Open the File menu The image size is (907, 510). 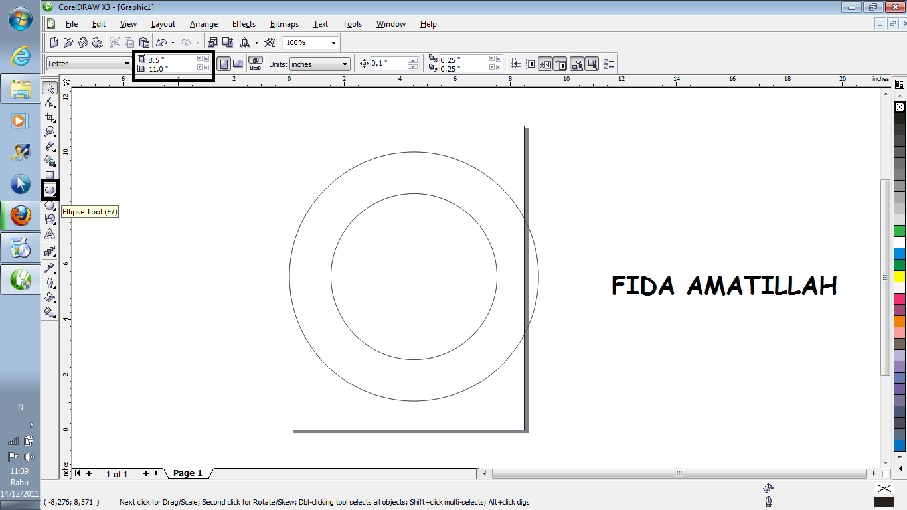[72, 23]
